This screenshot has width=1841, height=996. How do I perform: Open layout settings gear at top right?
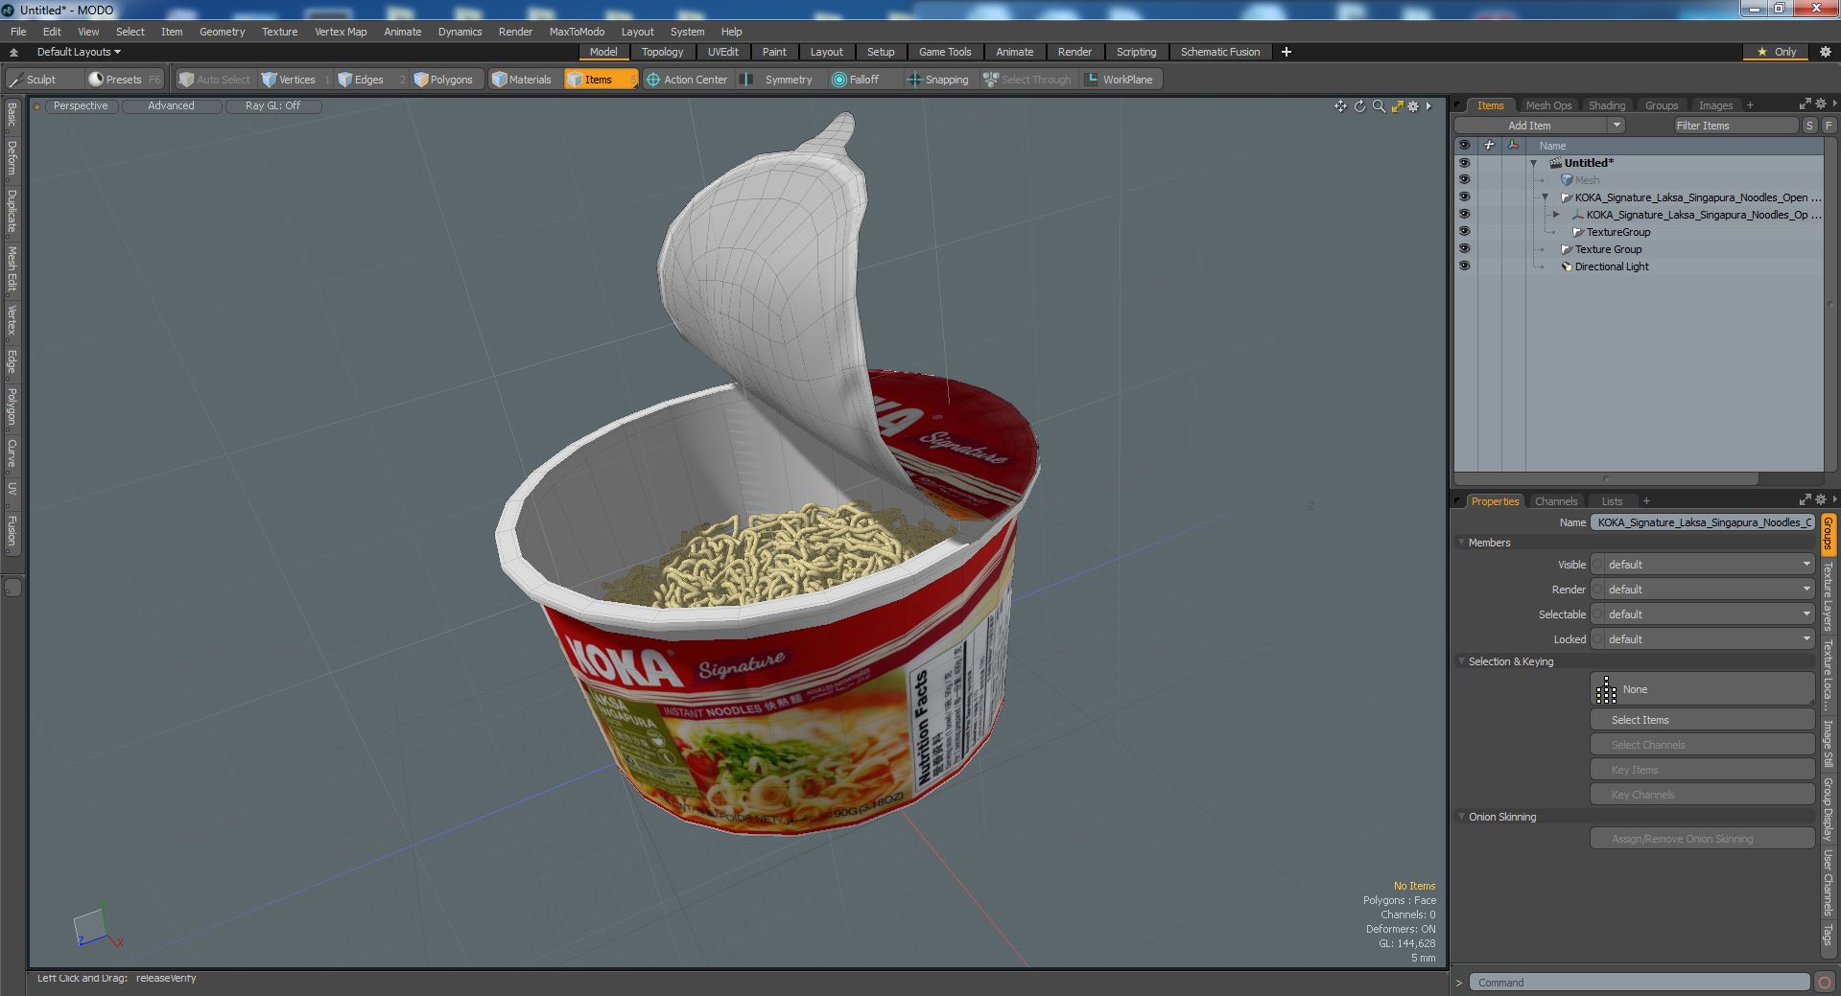point(1826,52)
